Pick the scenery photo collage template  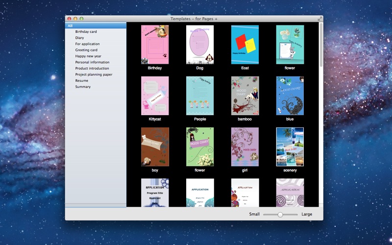click(290, 147)
